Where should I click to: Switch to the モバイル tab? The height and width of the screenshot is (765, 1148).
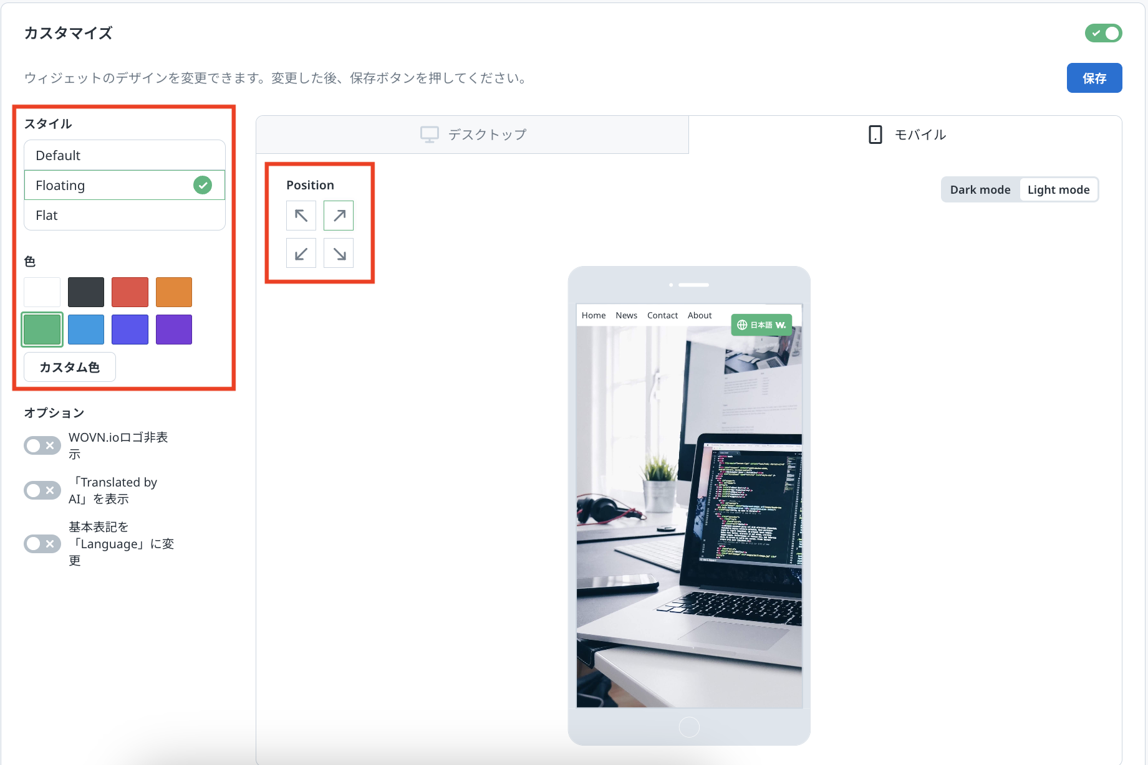907,135
